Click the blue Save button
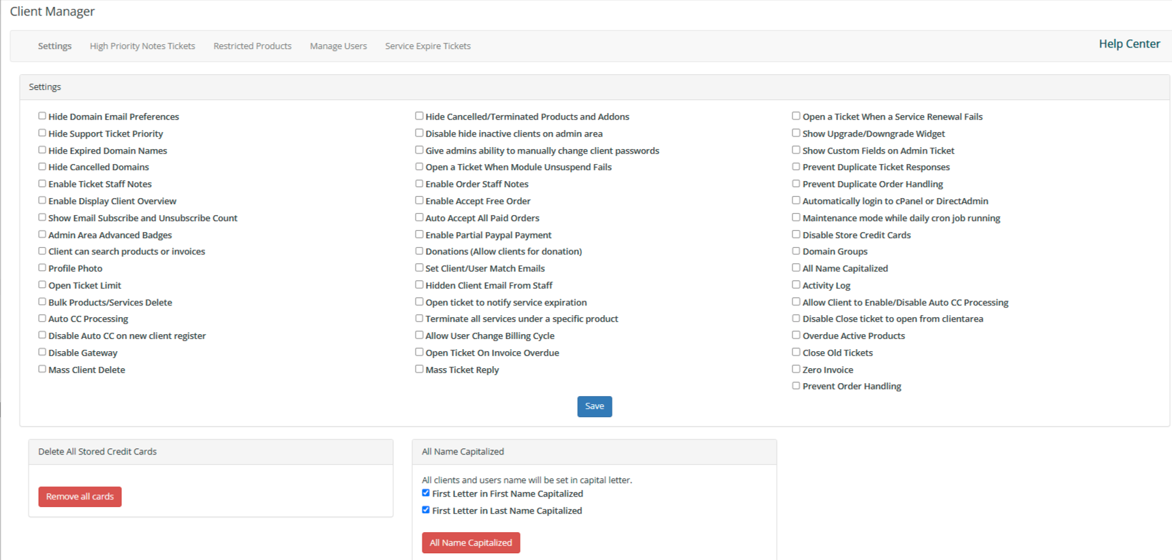The height and width of the screenshot is (560, 1172). click(594, 406)
